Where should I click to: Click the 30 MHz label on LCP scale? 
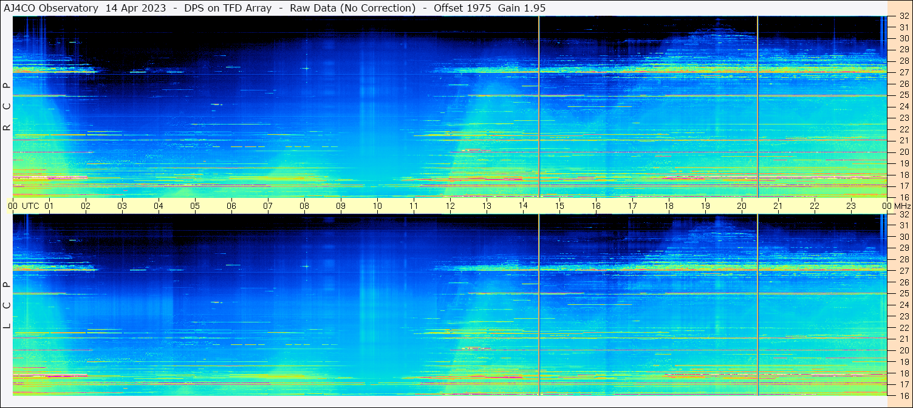(903, 237)
